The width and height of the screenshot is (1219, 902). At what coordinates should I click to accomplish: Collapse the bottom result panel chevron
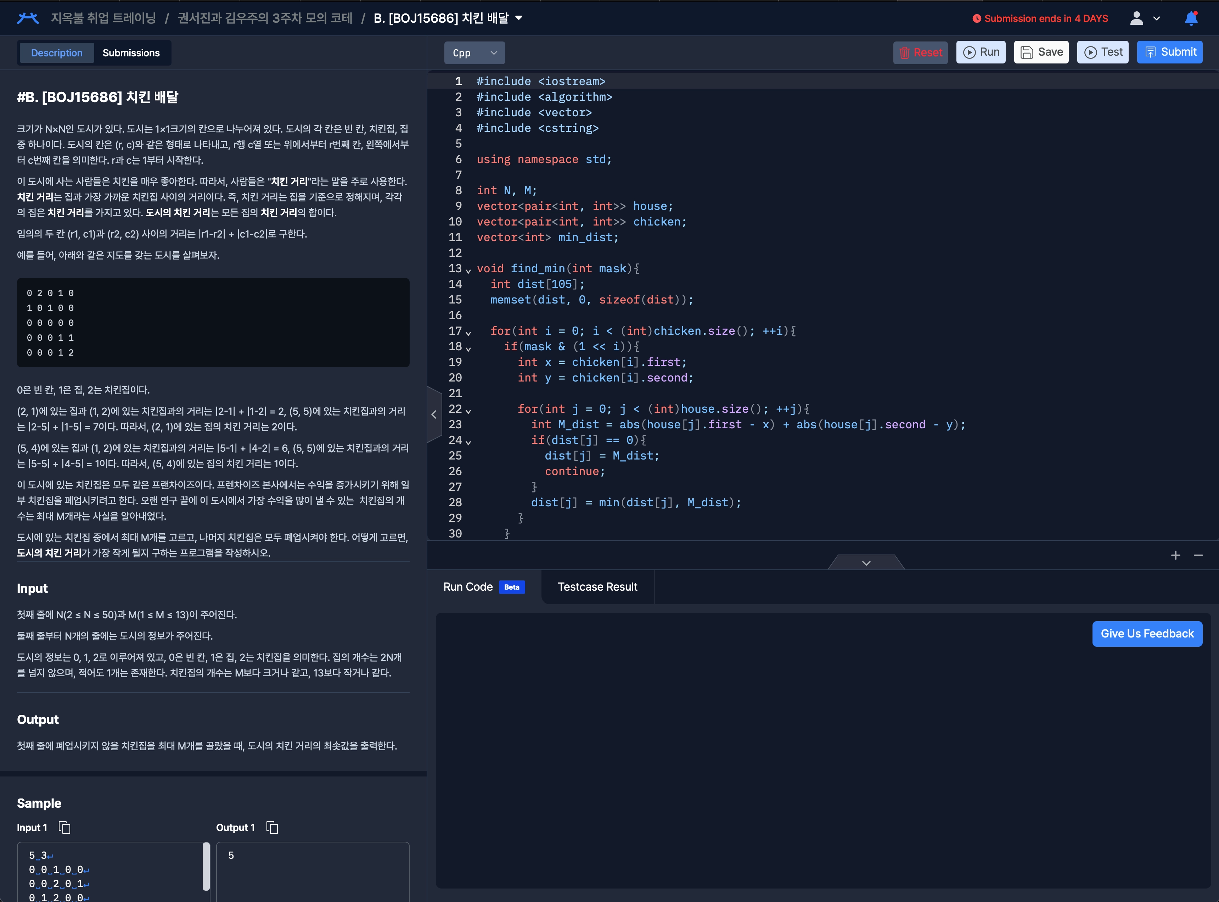[866, 563]
